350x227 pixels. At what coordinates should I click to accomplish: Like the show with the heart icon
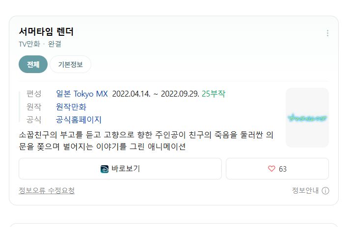pos(271,169)
